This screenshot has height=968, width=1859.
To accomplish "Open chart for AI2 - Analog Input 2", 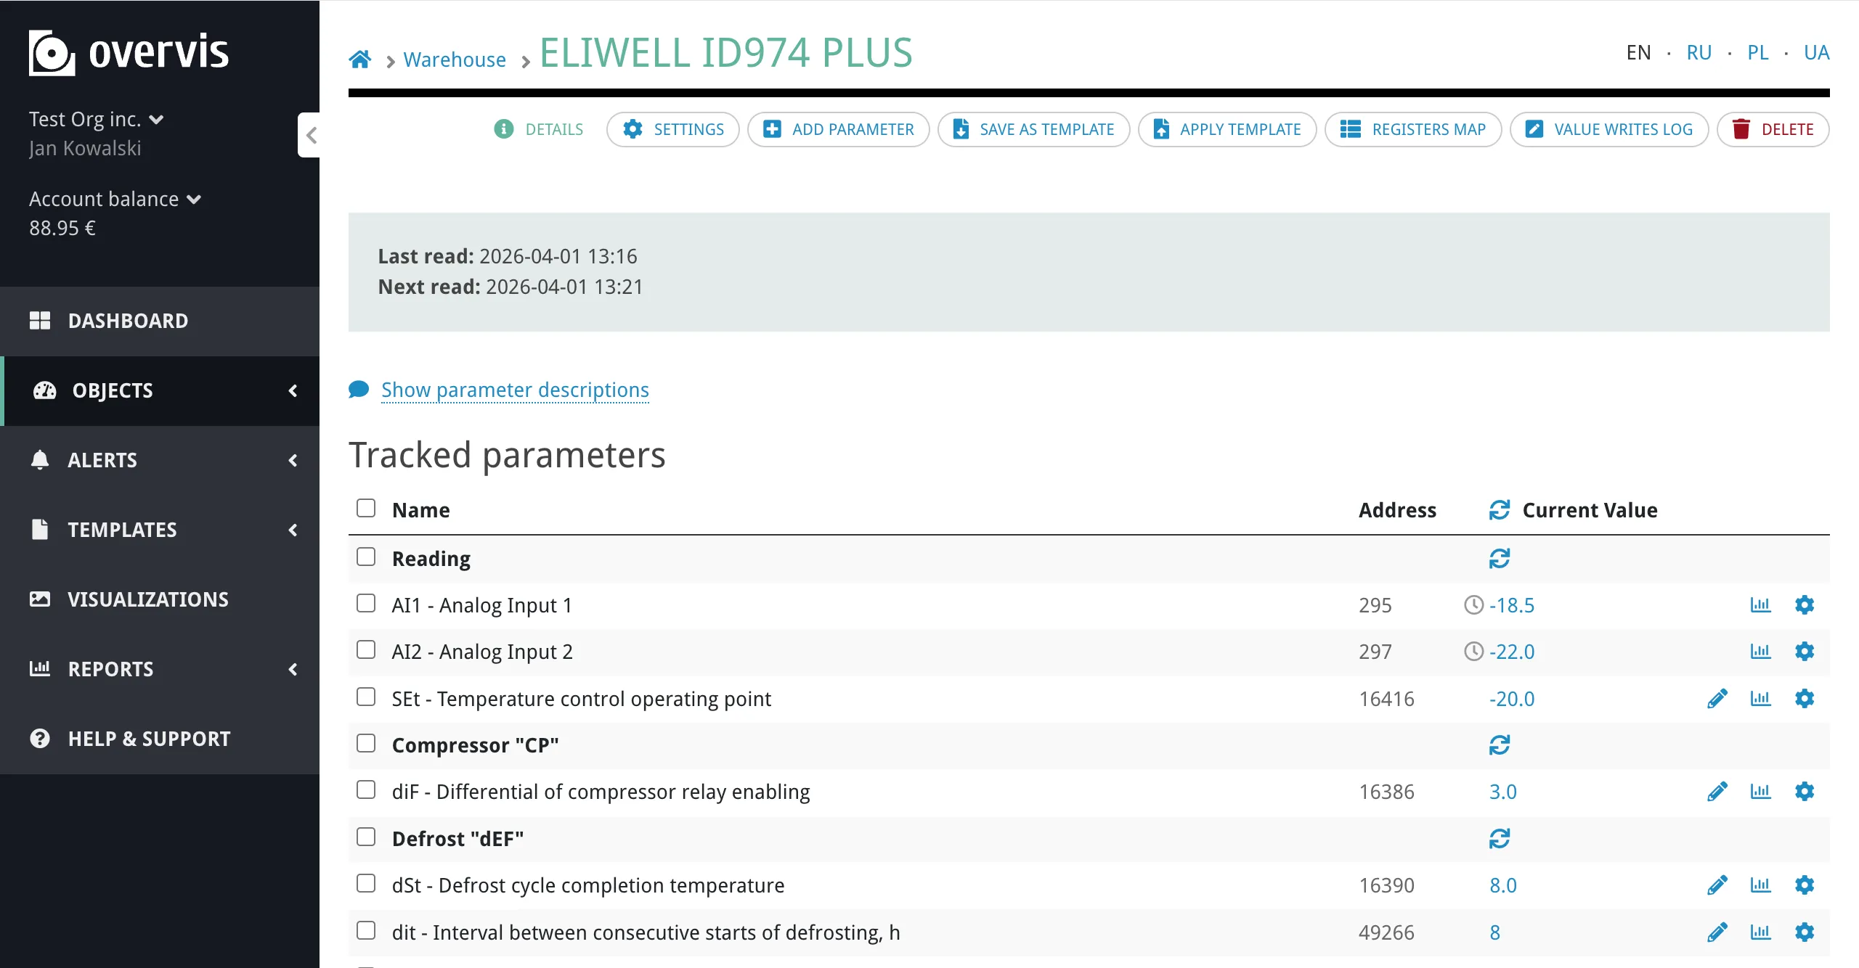I will pyautogui.click(x=1760, y=652).
